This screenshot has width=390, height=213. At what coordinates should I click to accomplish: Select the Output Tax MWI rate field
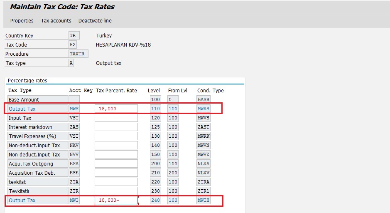116,200
